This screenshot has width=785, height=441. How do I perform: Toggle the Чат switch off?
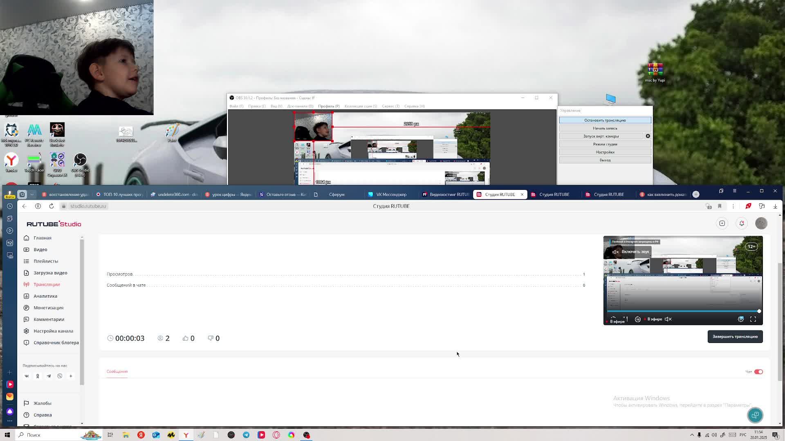(758, 372)
